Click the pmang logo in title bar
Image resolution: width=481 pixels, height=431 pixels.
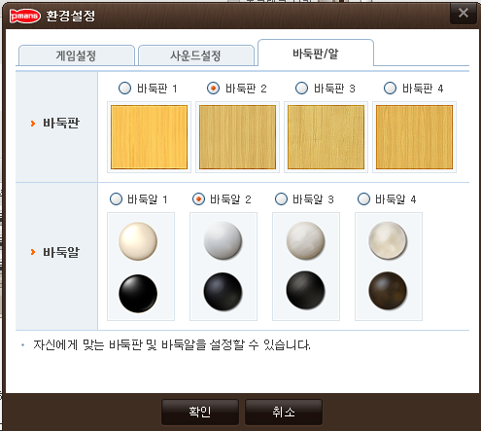(25, 16)
